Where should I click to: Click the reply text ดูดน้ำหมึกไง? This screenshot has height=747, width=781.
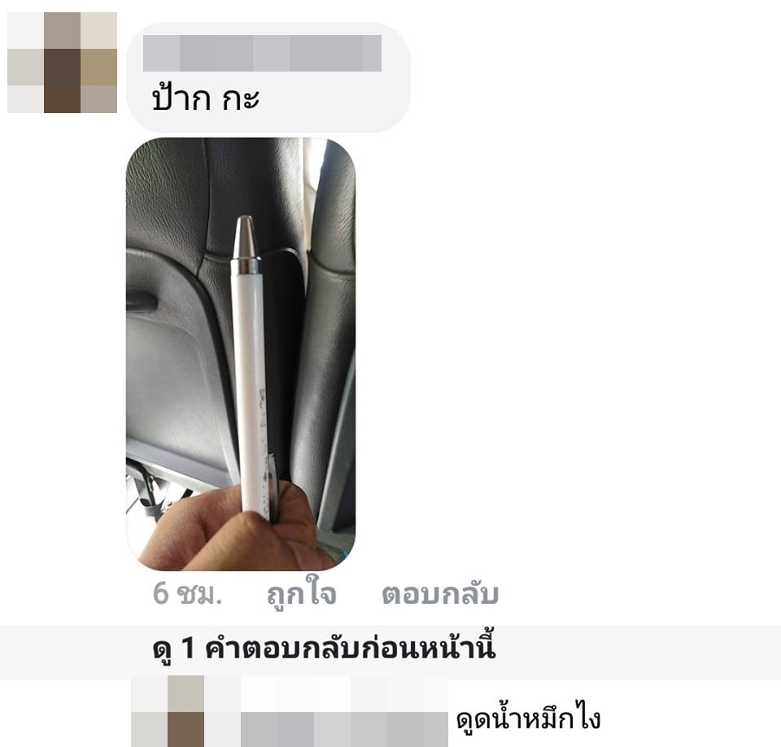click(x=529, y=718)
